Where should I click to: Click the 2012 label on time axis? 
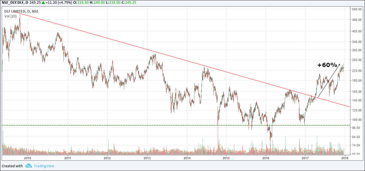[107, 158]
